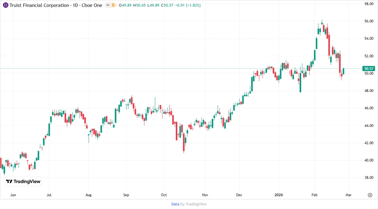Click the 'by TradingView' attribution link
The image size is (378, 209).
point(194,204)
